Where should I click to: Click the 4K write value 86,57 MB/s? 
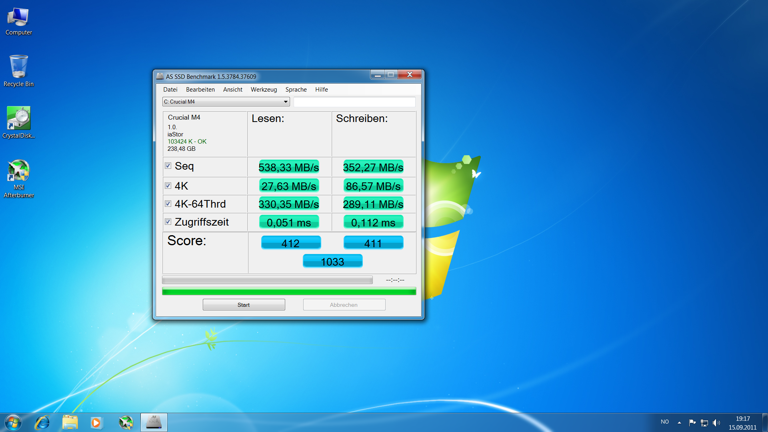coord(373,186)
